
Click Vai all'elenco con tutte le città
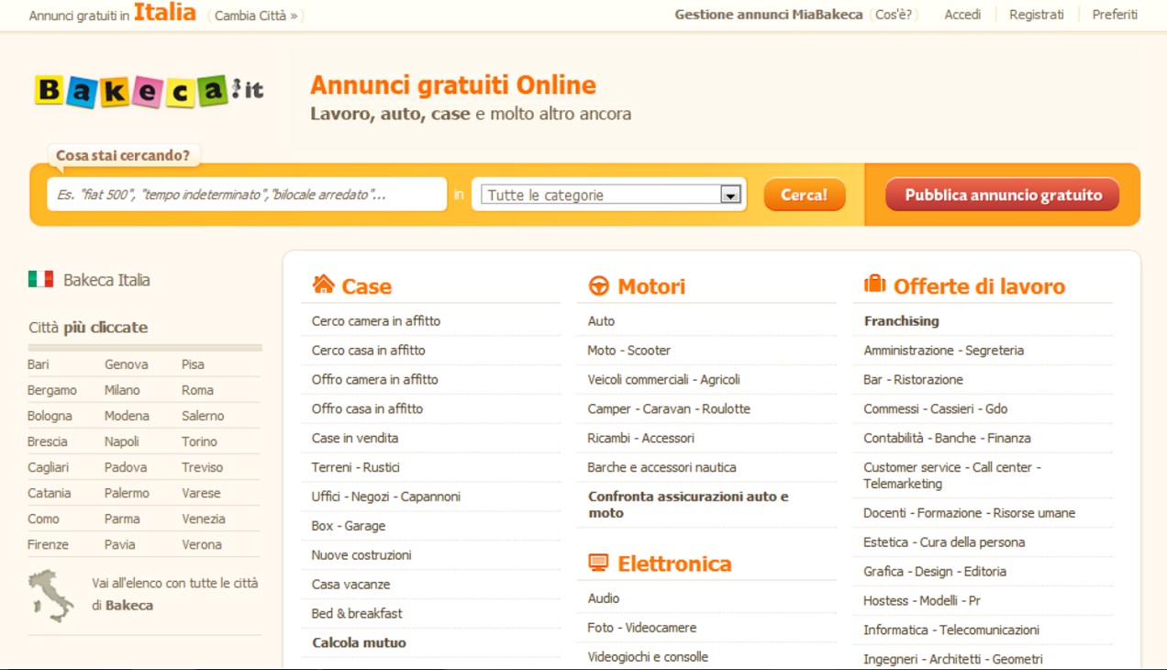pyautogui.click(x=175, y=594)
